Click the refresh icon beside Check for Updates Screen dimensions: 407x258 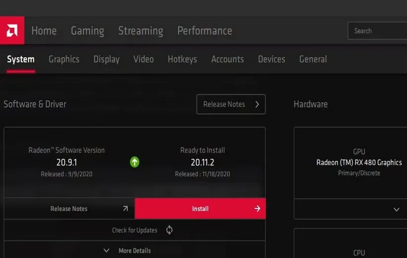point(169,230)
